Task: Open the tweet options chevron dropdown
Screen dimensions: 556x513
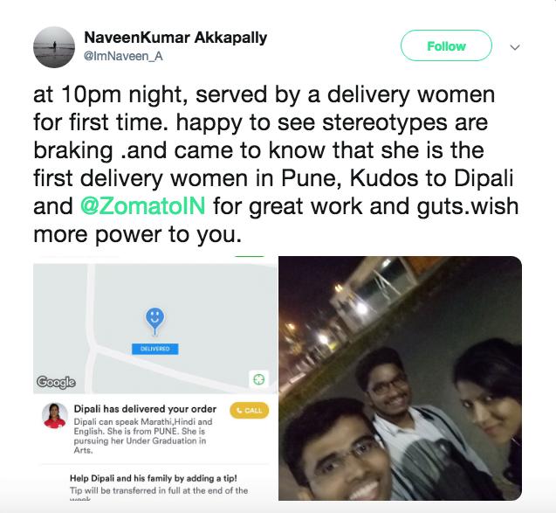Action: 514,47
